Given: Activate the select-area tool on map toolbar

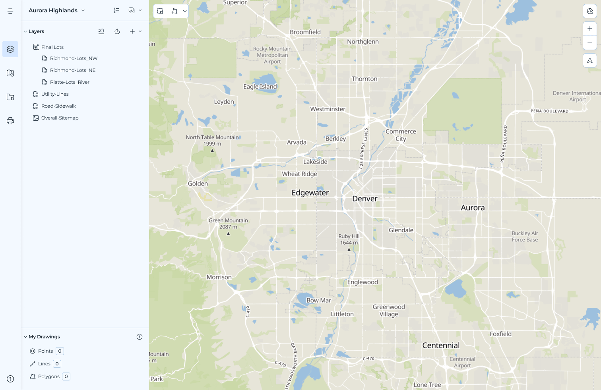Looking at the screenshot, I should click(x=160, y=11).
